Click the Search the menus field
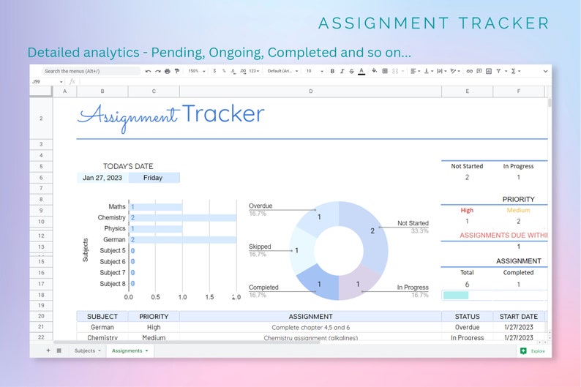 (x=91, y=71)
